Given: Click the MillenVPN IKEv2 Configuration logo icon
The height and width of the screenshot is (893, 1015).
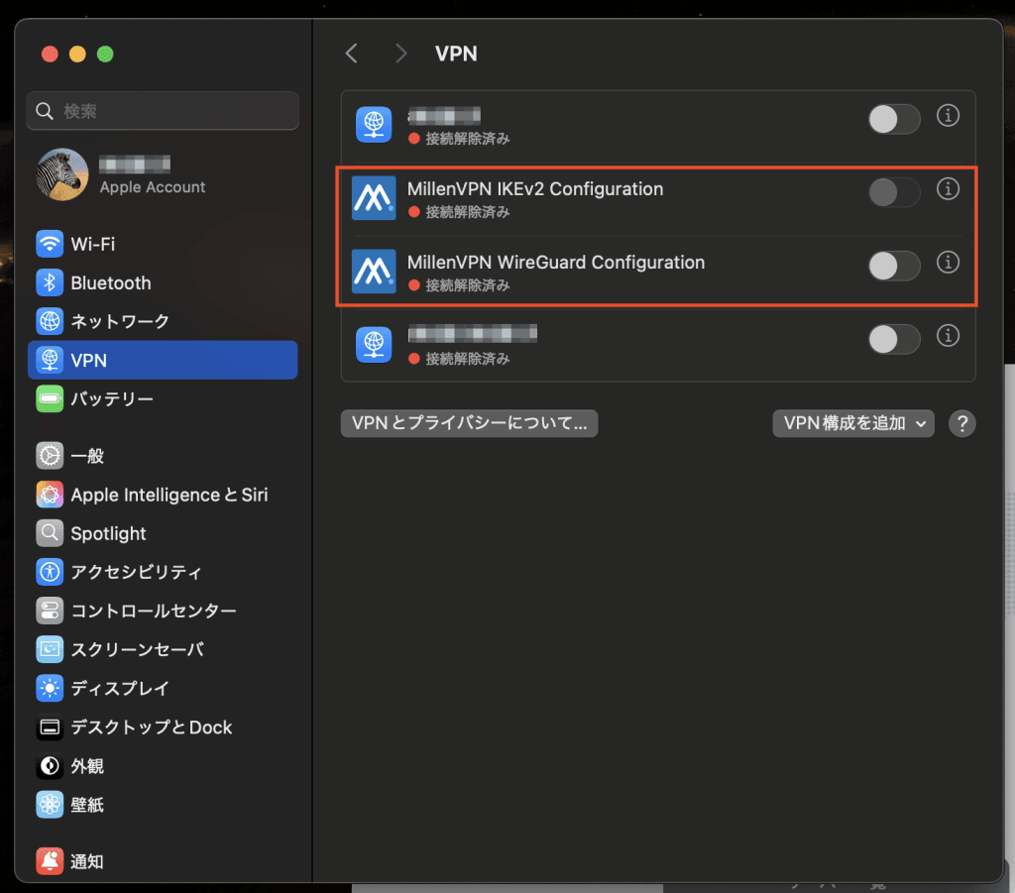Looking at the screenshot, I should tap(374, 198).
